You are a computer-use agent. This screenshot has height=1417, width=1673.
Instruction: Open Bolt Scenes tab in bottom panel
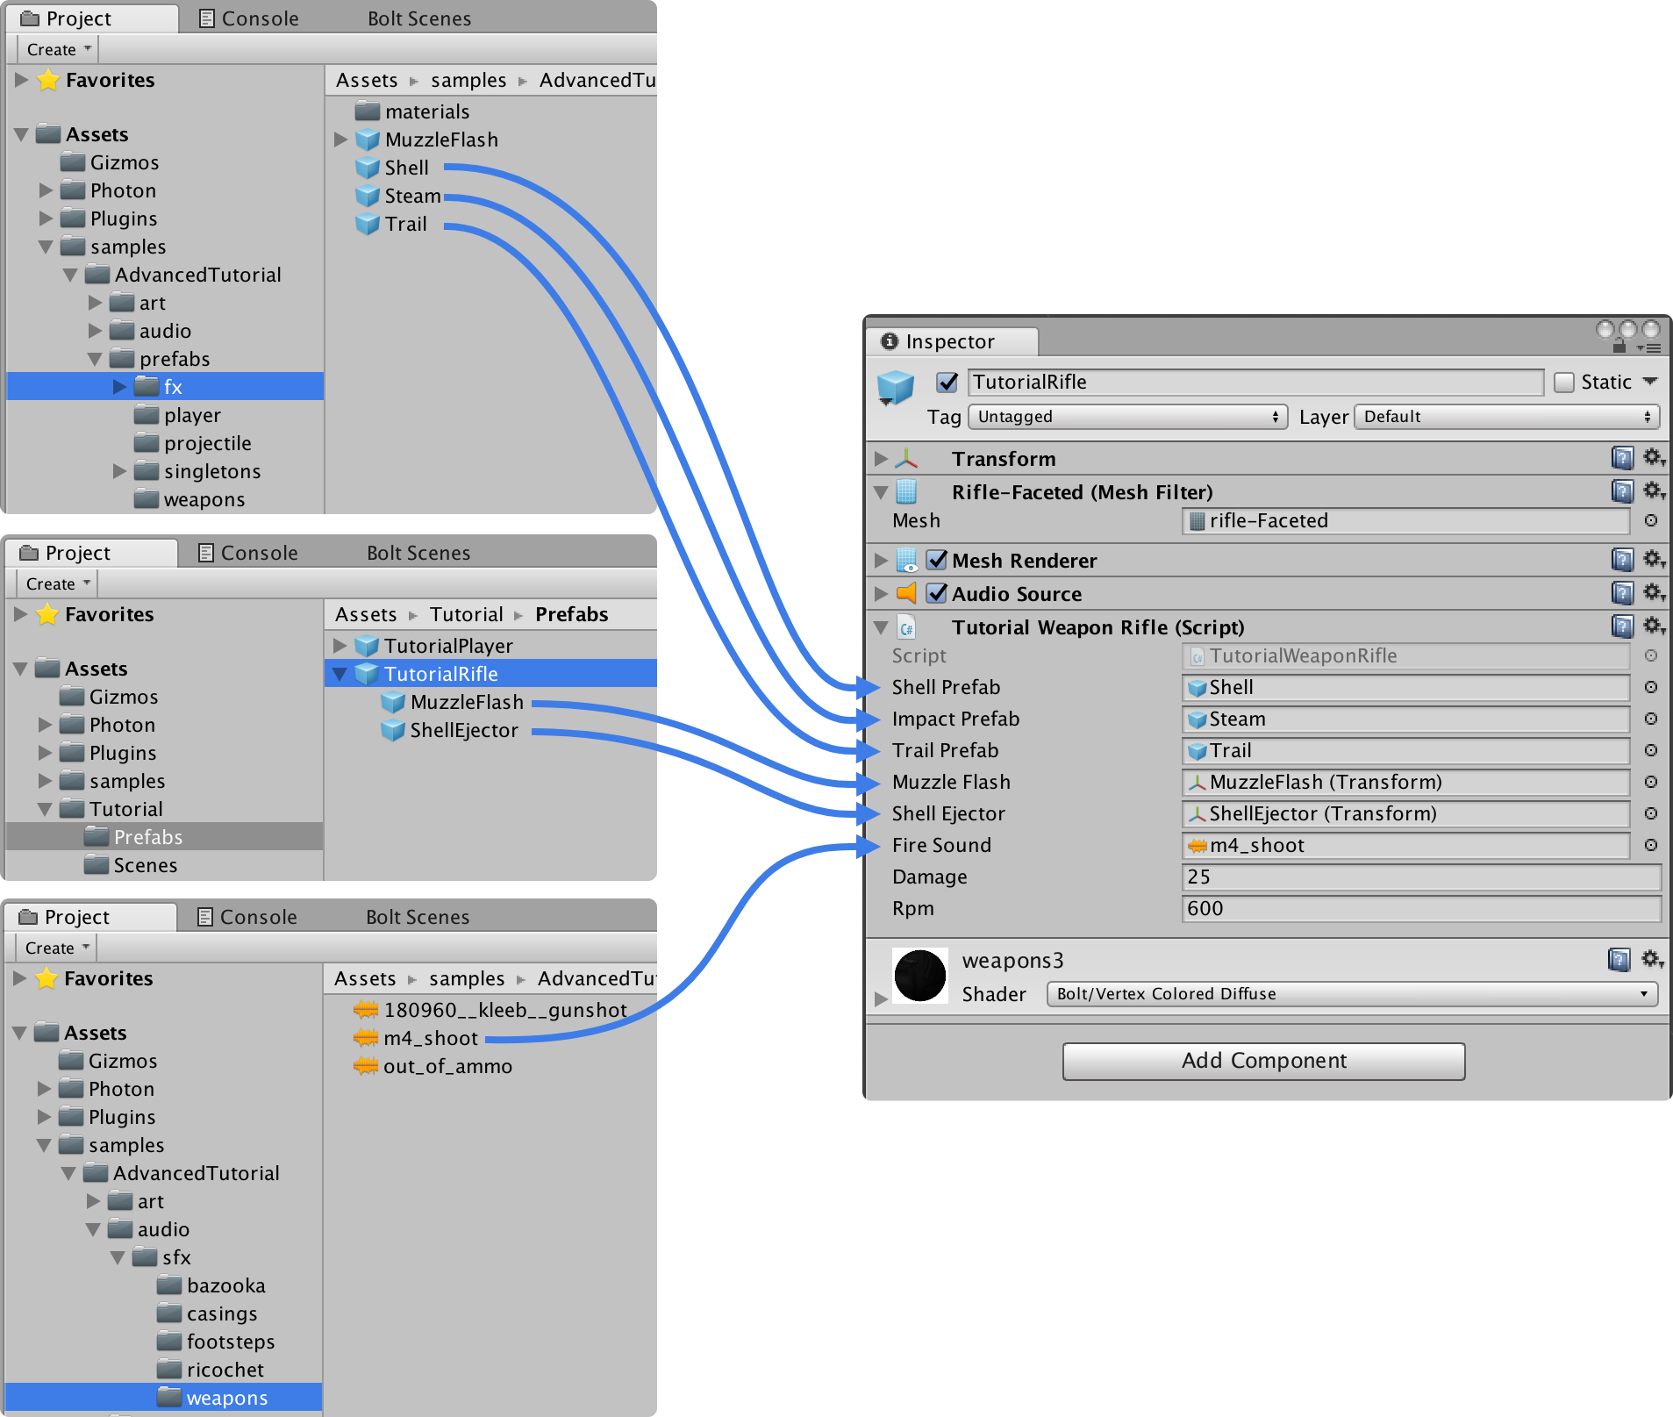(418, 917)
